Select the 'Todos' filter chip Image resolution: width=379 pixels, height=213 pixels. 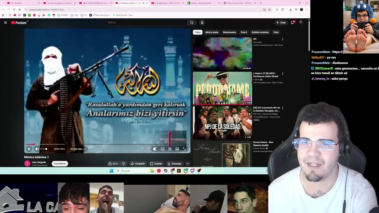pyautogui.click(x=197, y=32)
